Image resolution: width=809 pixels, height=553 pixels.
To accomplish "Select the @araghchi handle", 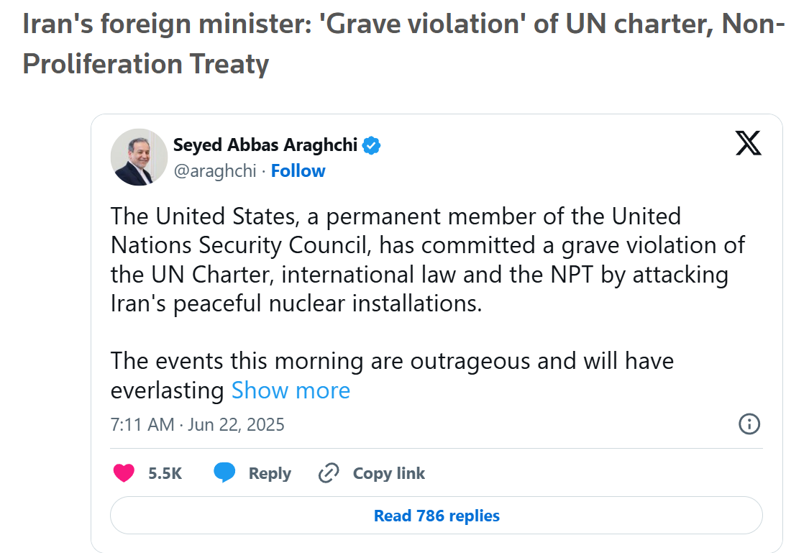I will pyautogui.click(x=214, y=171).
